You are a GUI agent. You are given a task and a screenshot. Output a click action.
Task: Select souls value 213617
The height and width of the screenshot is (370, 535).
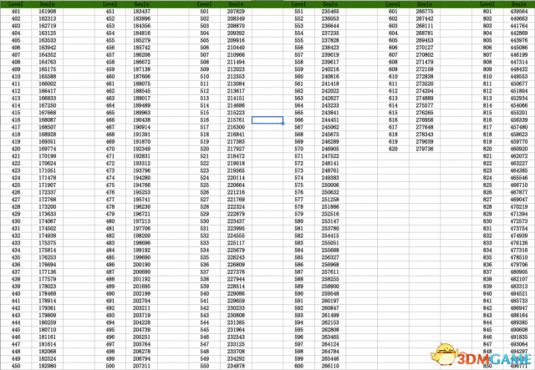236,91
